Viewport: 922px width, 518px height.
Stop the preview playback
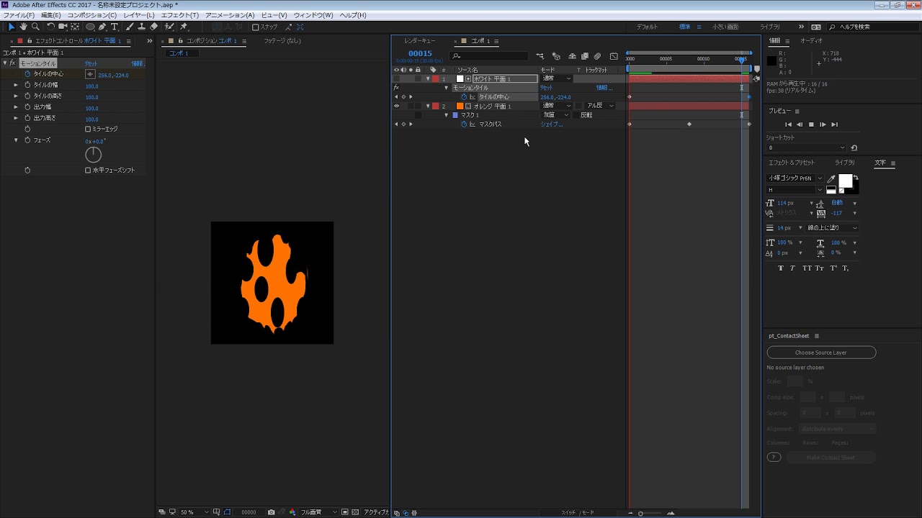pyautogui.click(x=811, y=124)
